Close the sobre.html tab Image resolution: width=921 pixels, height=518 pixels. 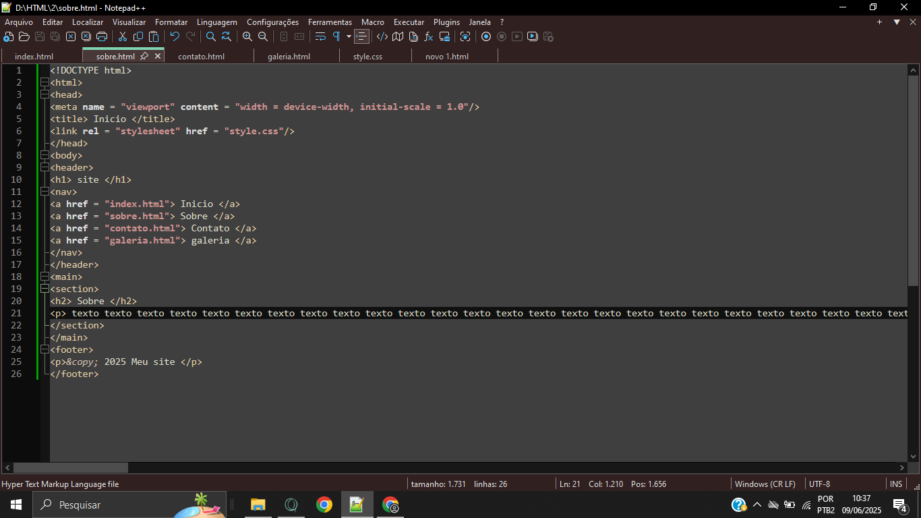pos(158,56)
